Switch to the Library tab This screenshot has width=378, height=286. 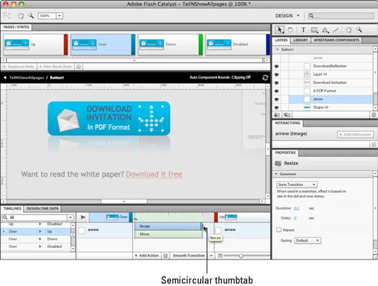300,40
